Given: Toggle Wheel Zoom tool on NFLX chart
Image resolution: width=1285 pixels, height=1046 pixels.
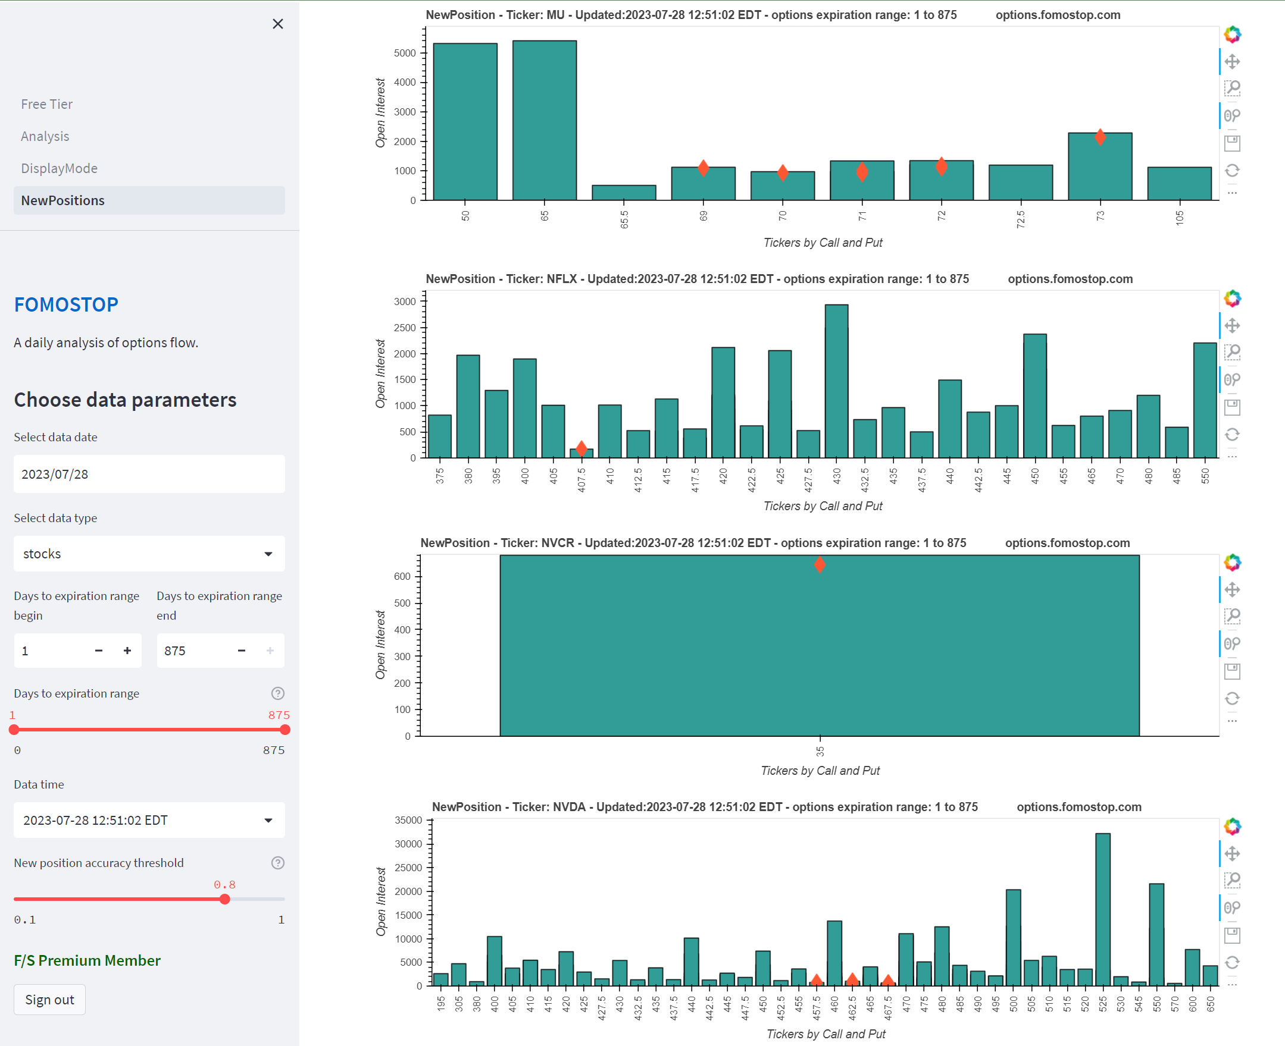Looking at the screenshot, I should [1232, 379].
